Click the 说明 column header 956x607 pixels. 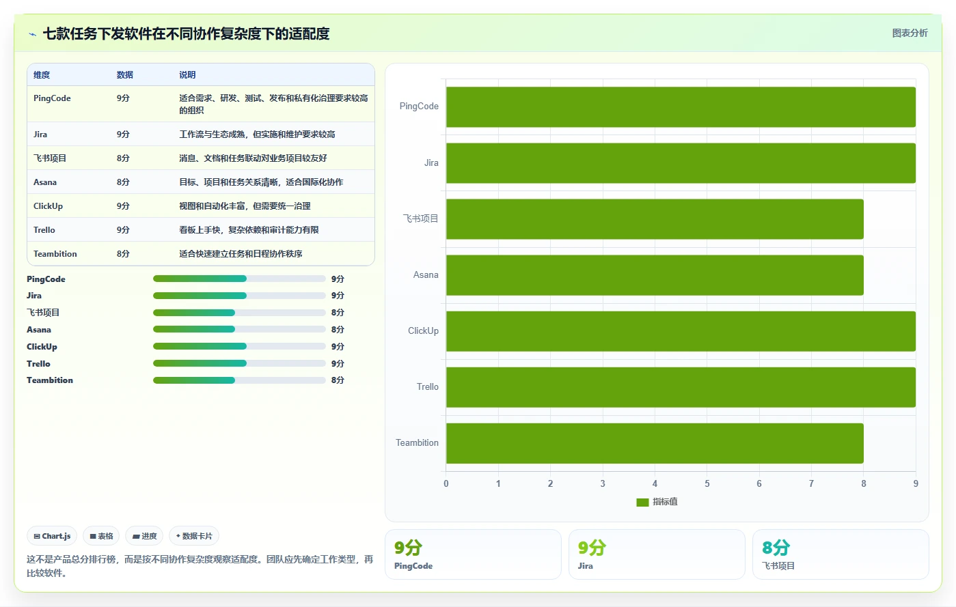point(187,75)
